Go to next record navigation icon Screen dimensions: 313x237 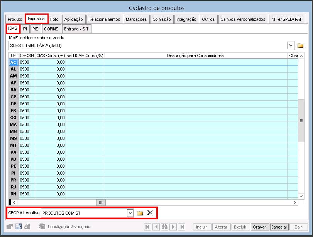pyautogui.click(x=173, y=227)
